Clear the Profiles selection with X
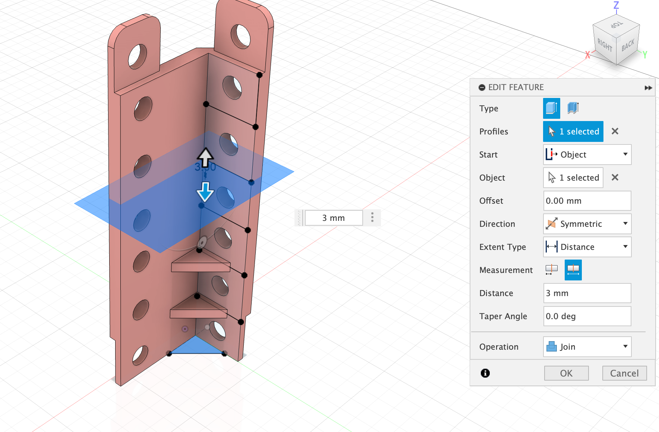Screen dimensions: 659x432 tap(615, 131)
